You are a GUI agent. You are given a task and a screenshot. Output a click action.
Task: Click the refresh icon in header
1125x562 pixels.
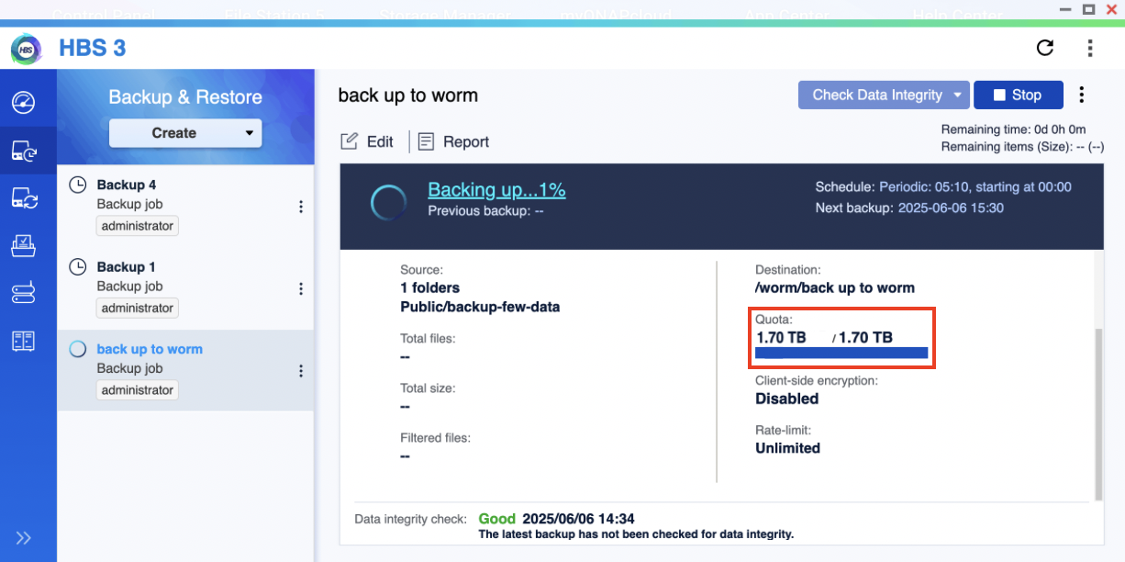pos(1044,48)
